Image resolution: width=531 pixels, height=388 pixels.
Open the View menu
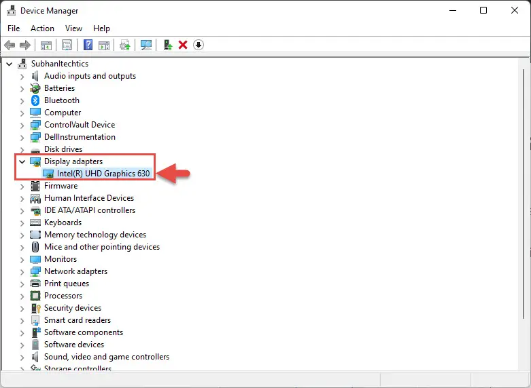tap(73, 28)
